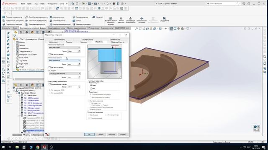
Task: Select Front Plane in feature tree
Action: [x=23, y=57]
